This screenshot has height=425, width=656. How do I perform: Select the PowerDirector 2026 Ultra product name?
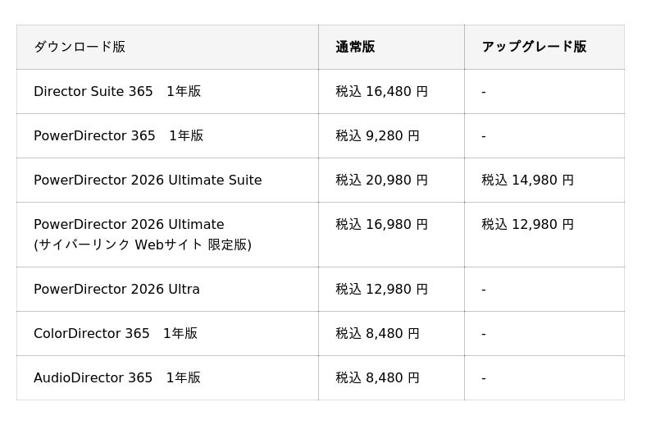116,289
